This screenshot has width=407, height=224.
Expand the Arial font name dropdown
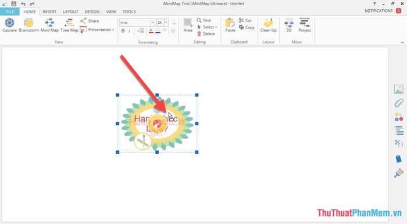[x=152, y=23]
